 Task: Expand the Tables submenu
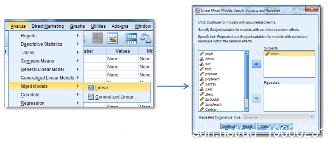pos(46,53)
